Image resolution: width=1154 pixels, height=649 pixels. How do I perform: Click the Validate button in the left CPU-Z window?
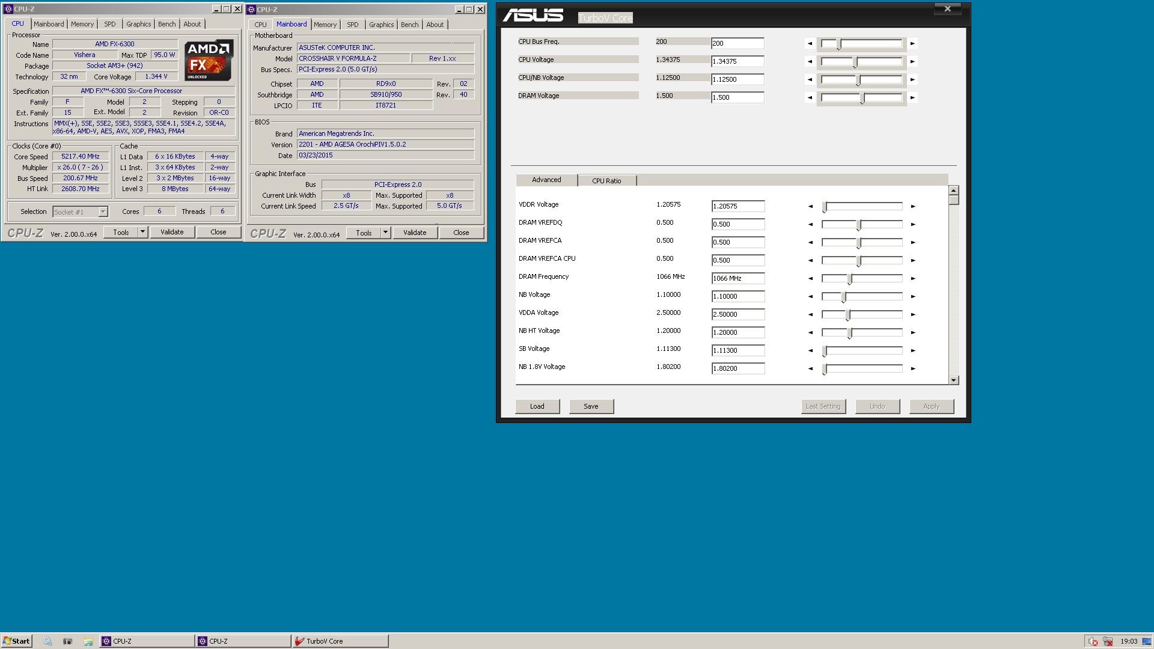[x=172, y=232]
